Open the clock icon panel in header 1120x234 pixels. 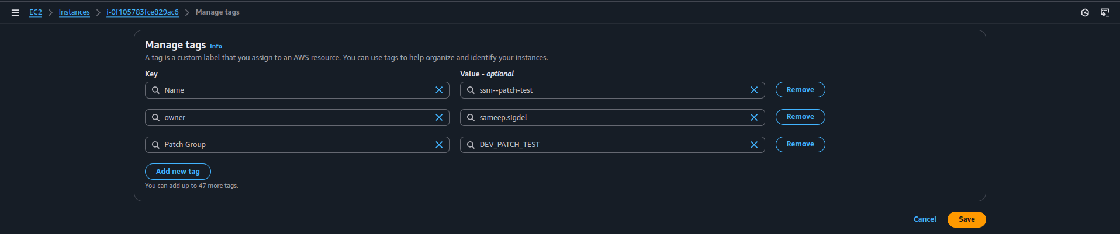(1085, 12)
